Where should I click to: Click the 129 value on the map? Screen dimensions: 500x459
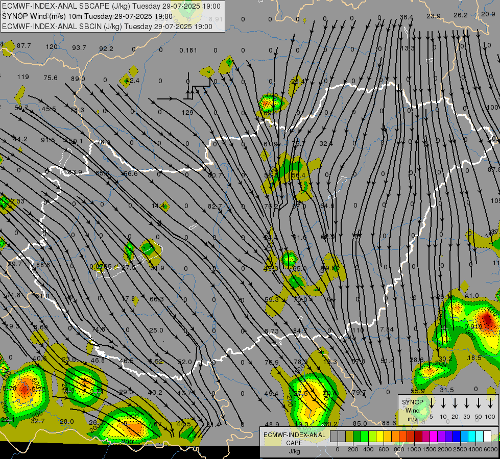[x=187, y=112]
